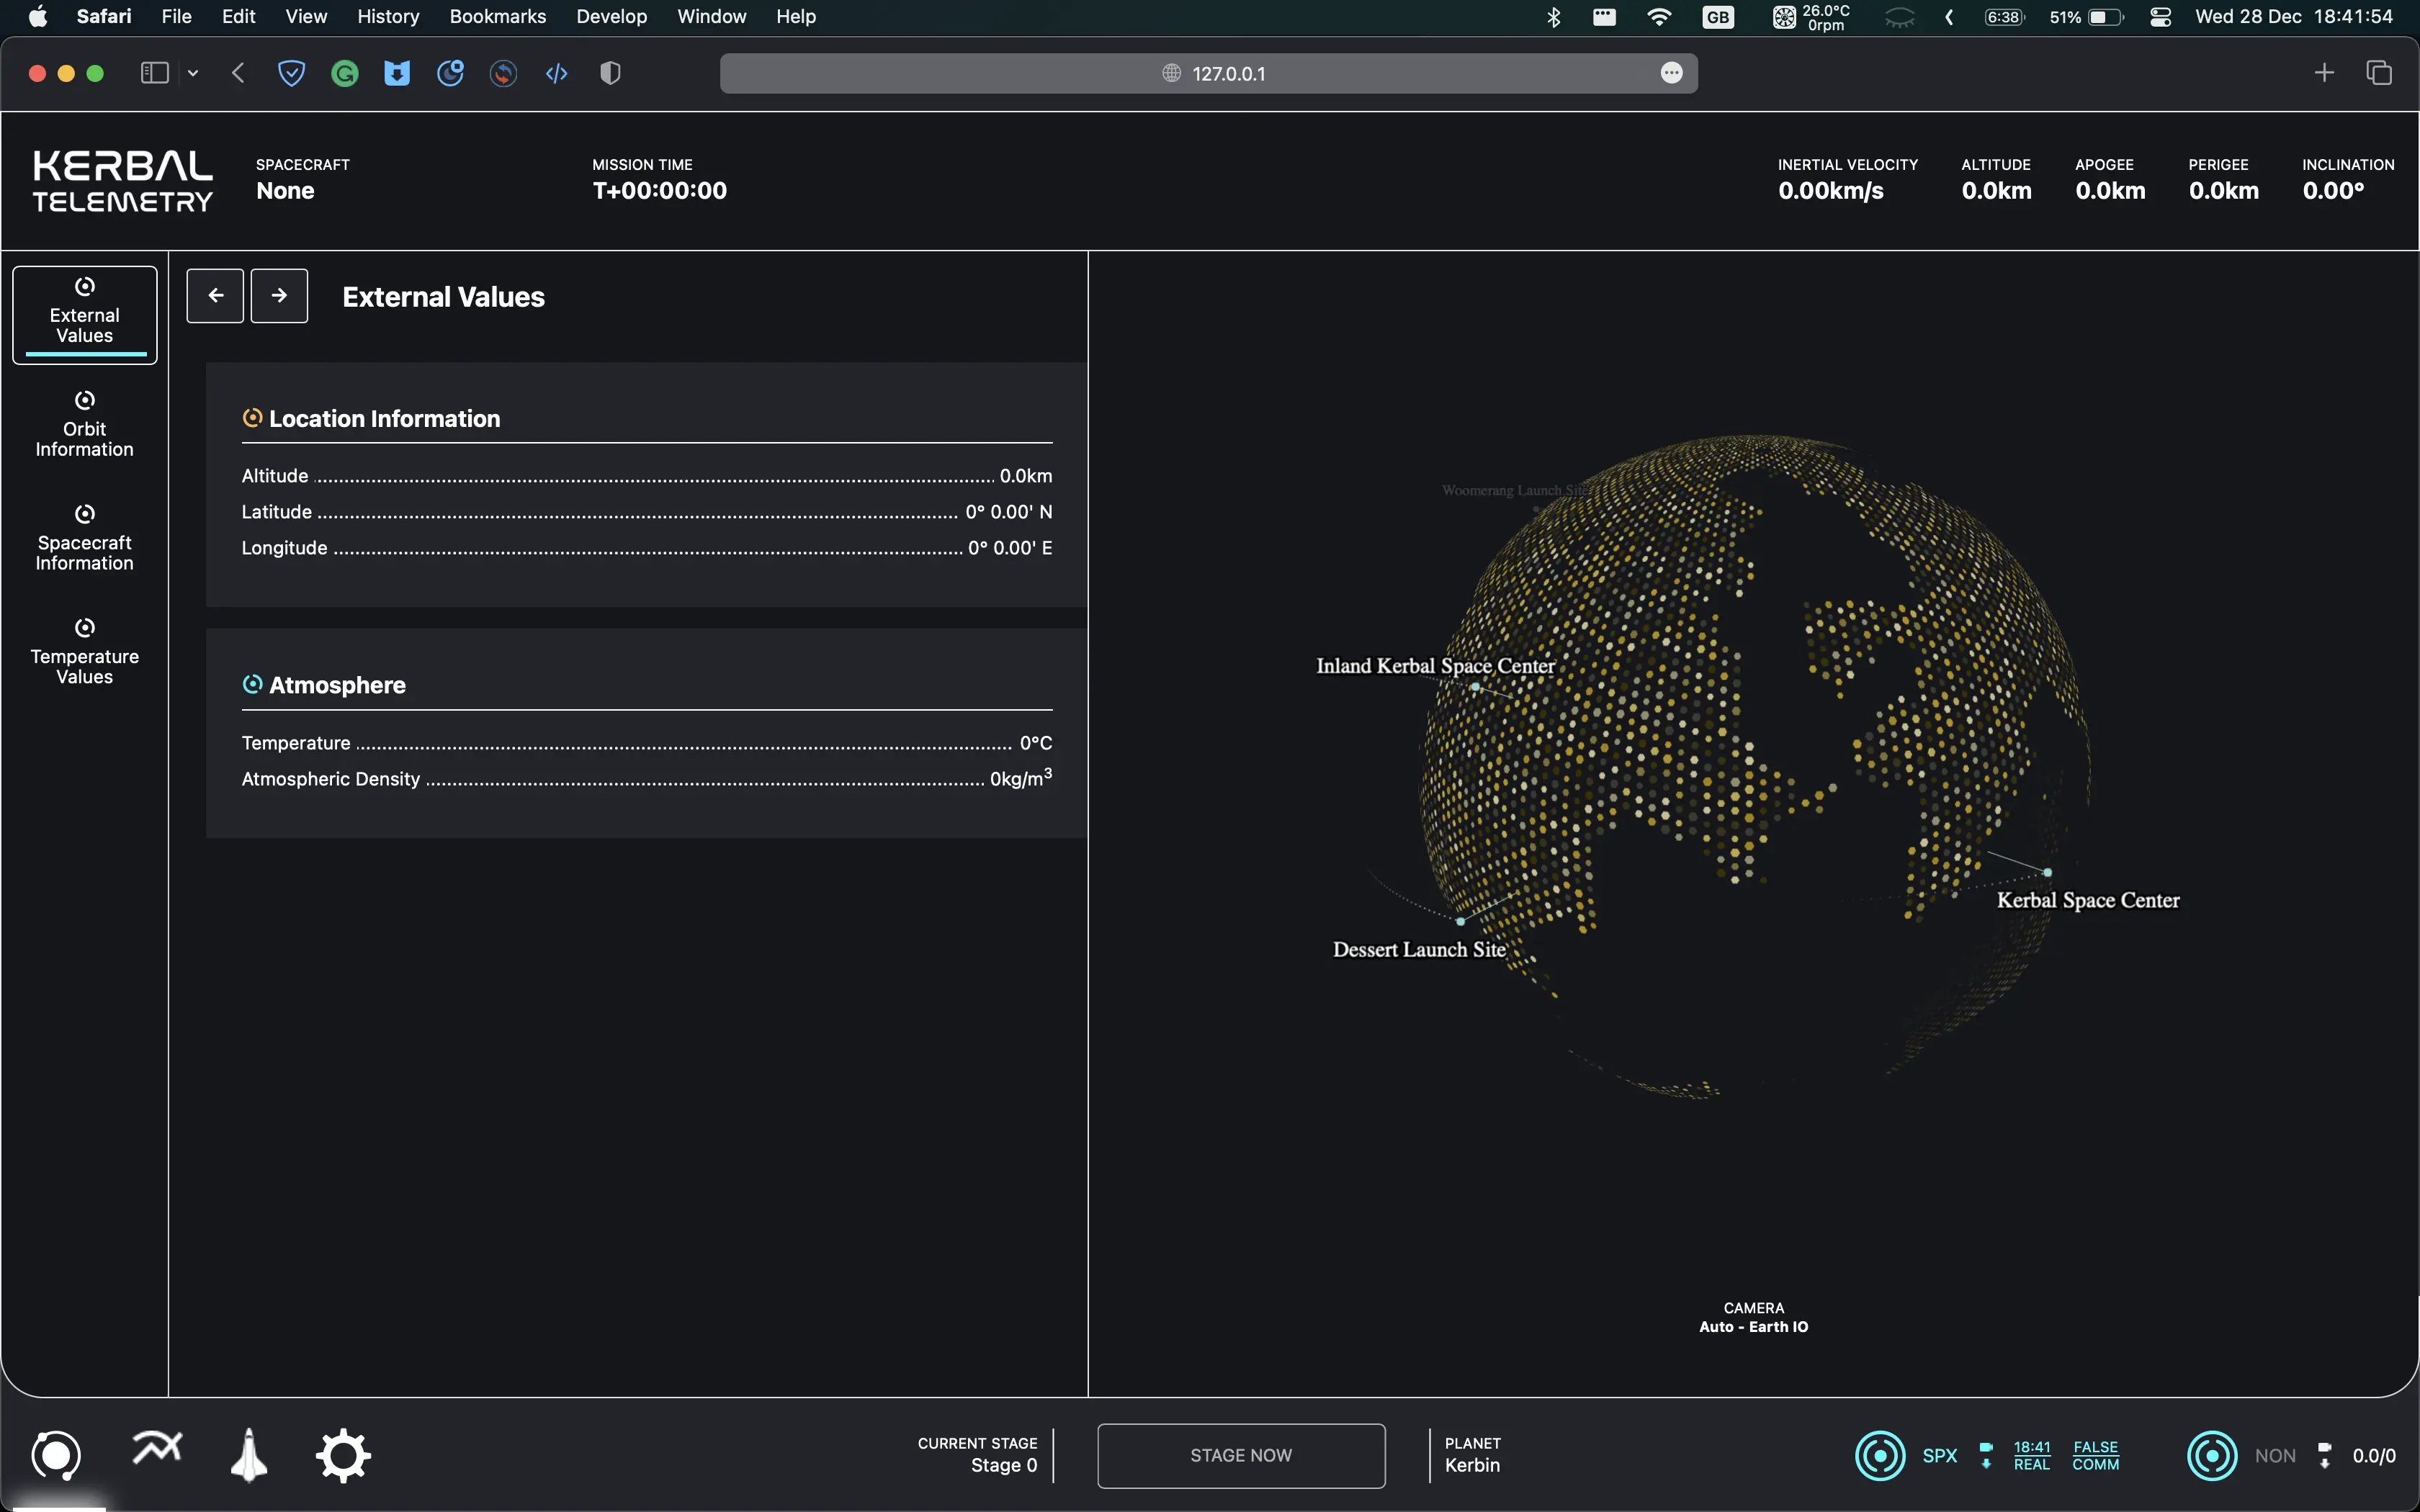Click Safari back navigation arrow

(238, 73)
